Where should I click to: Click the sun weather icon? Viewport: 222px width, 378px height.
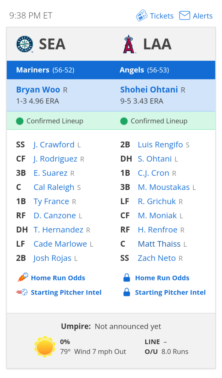(45, 346)
